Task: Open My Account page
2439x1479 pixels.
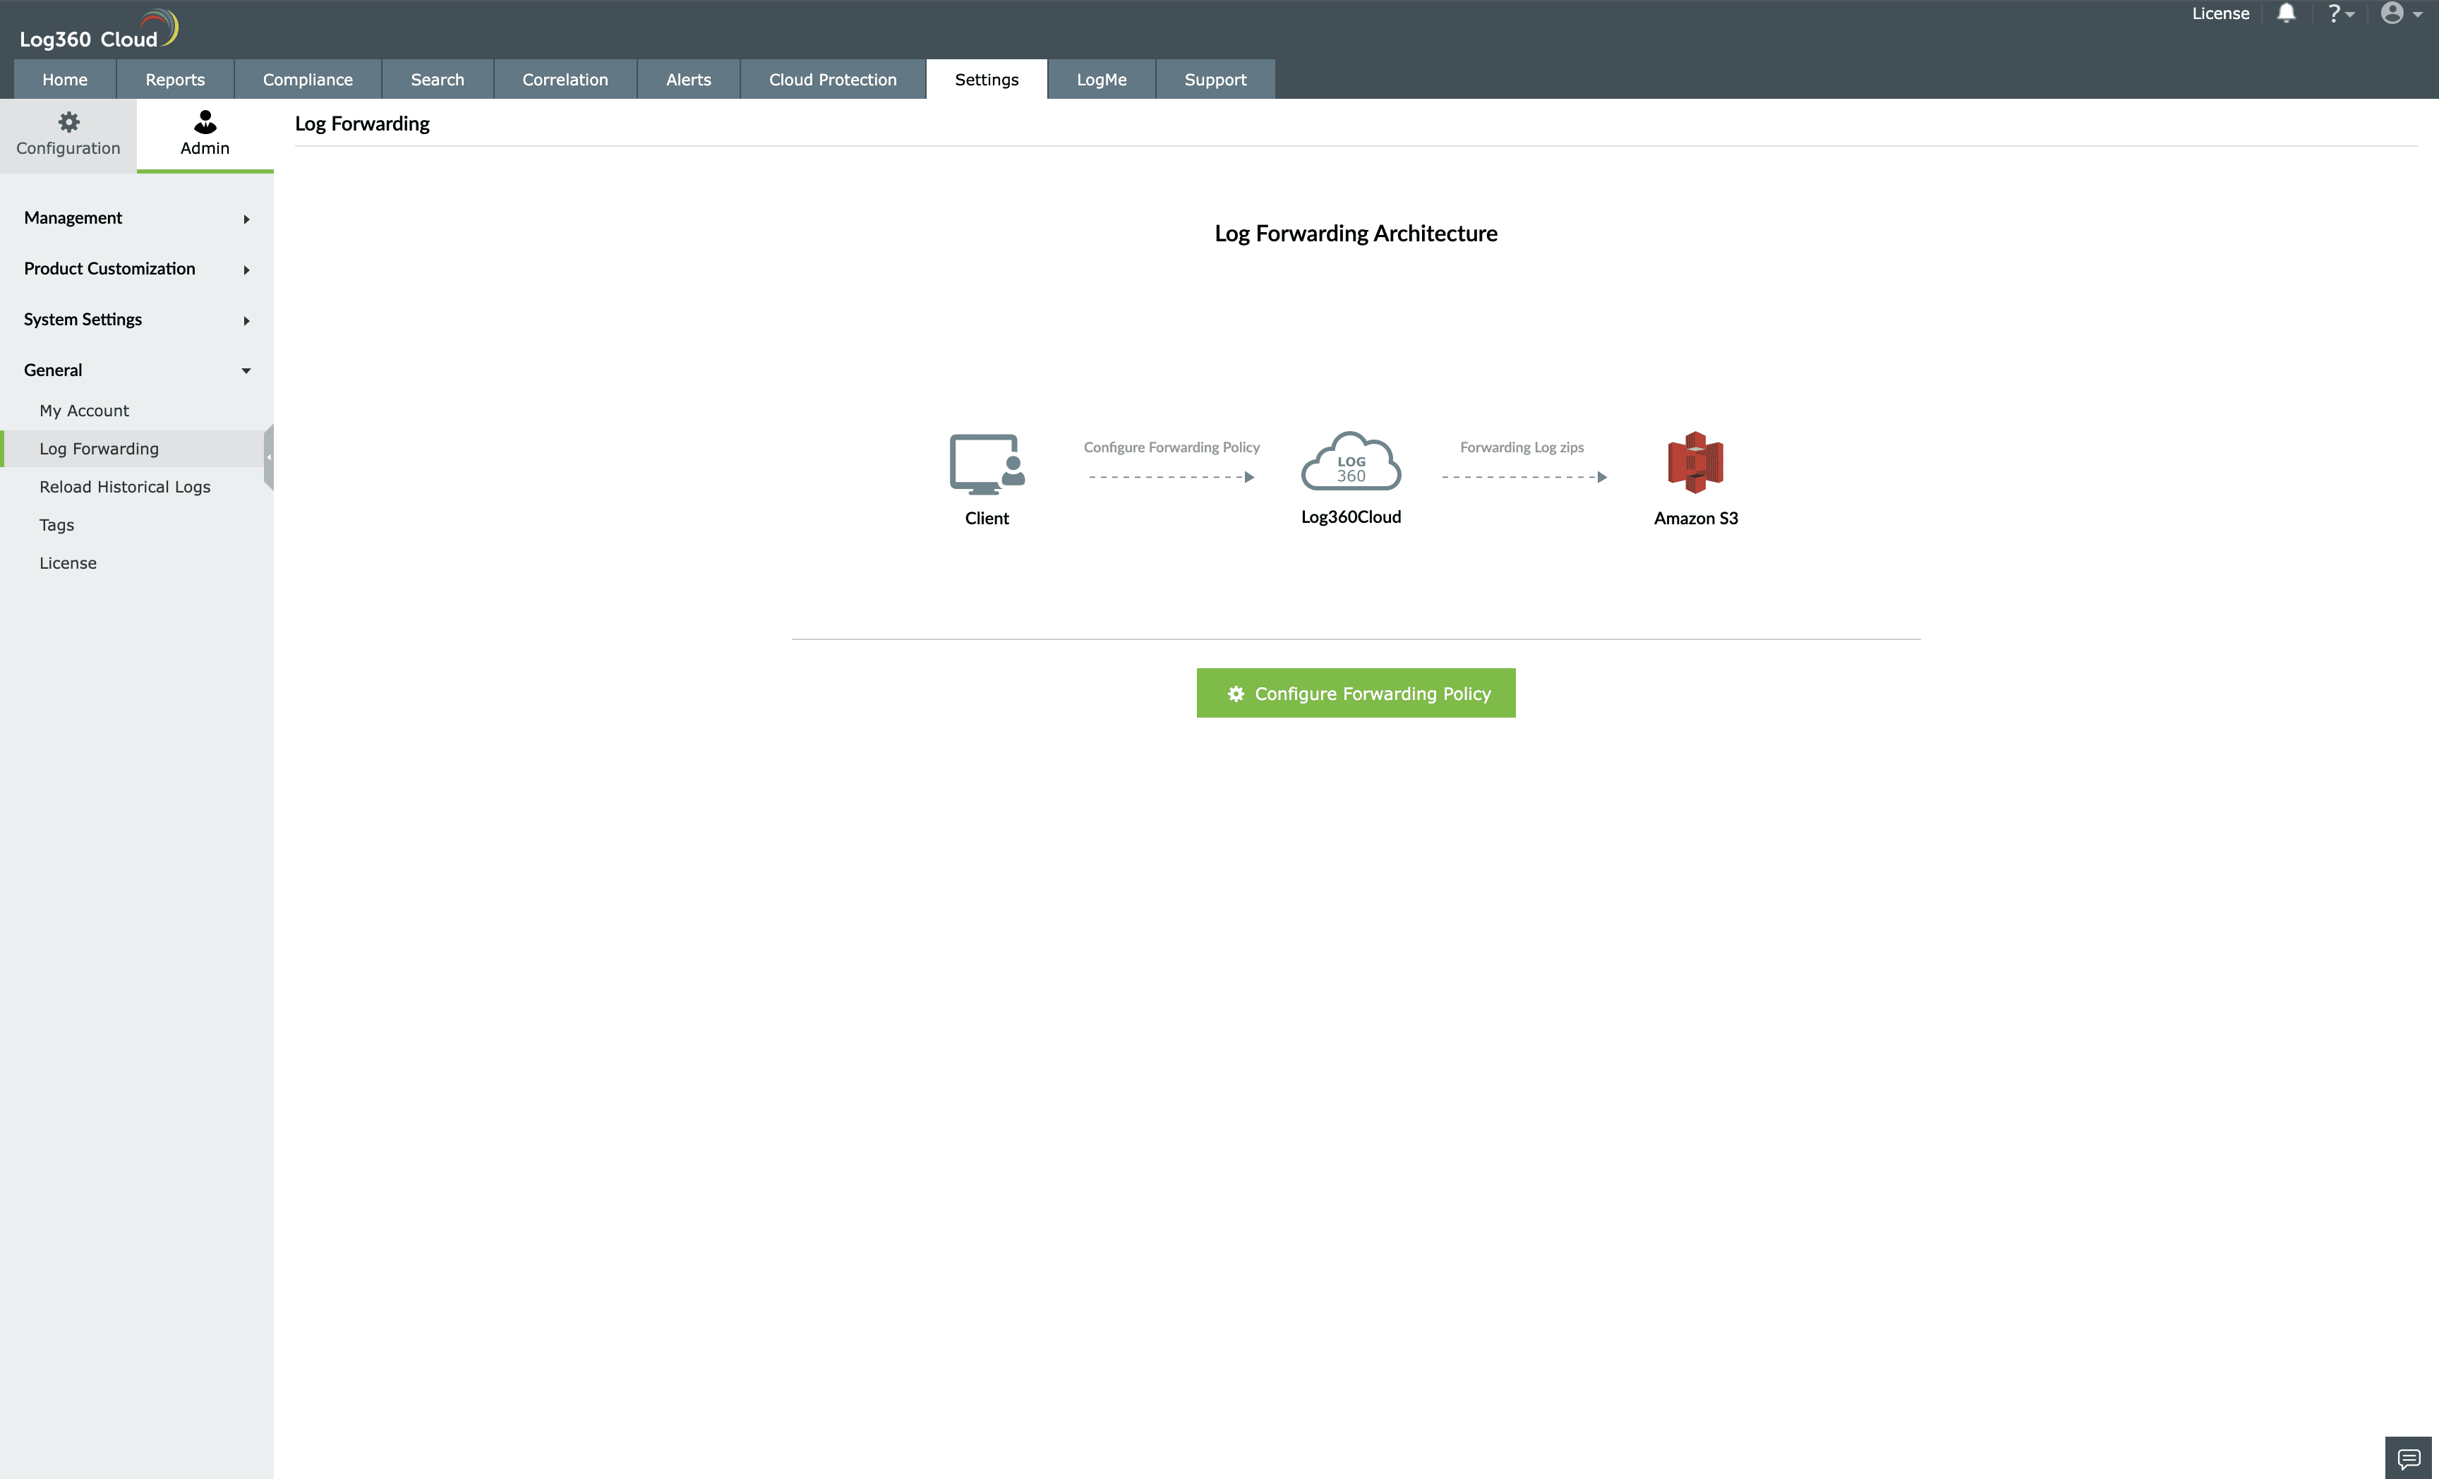Action: [84, 411]
